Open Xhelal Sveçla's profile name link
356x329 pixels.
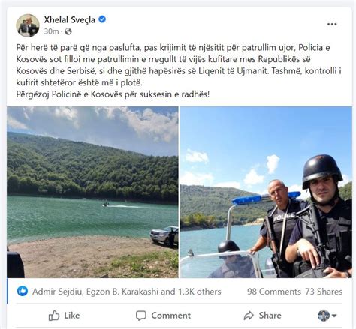(70, 19)
